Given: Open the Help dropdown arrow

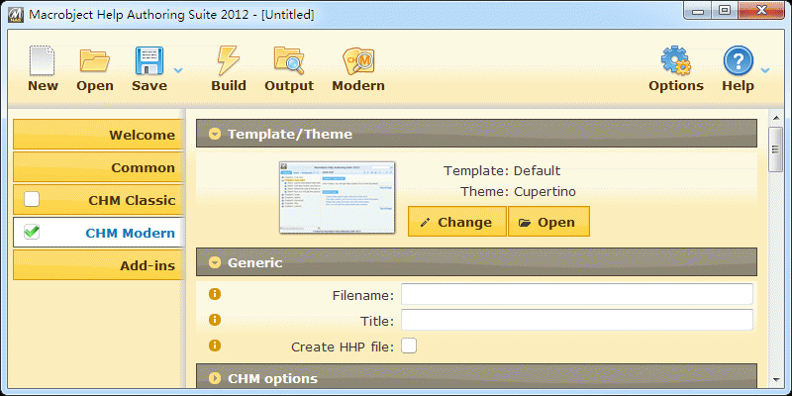Looking at the screenshot, I should (x=765, y=70).
